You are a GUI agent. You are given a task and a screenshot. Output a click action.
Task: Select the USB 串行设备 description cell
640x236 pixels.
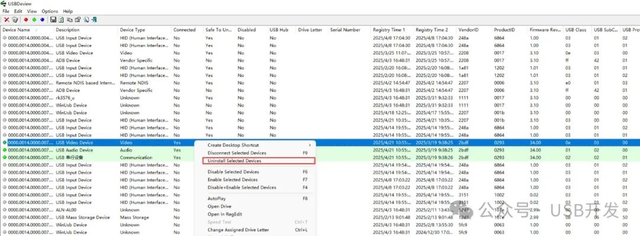[69, 157]
